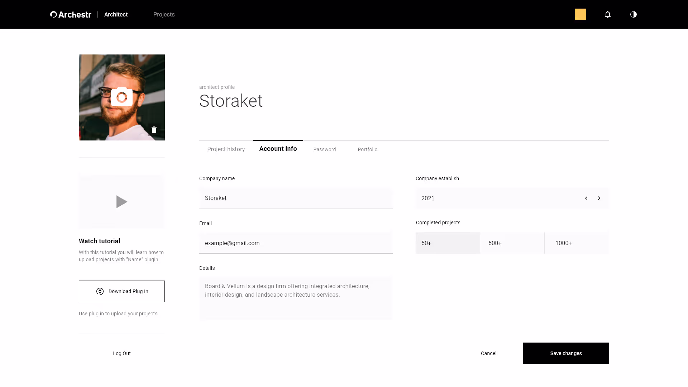Open the notifications bell
Viewport: 688px width, 387px height.
[x=608, y=14]
